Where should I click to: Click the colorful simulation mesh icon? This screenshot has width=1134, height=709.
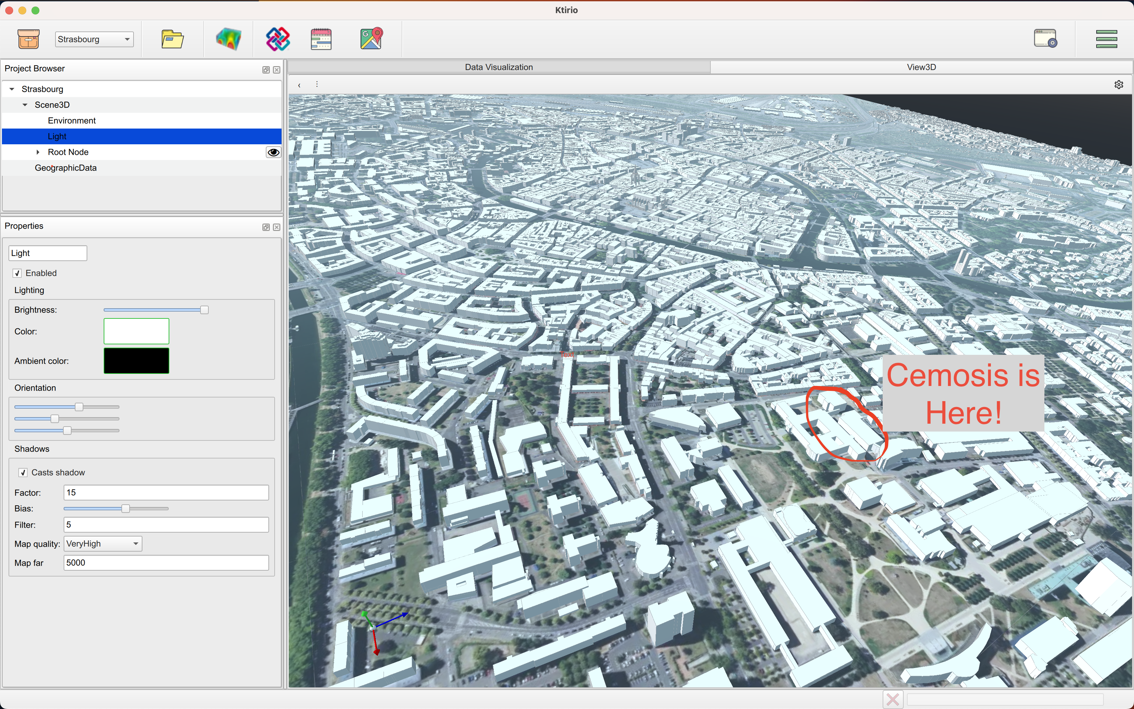tap(228, 39)
